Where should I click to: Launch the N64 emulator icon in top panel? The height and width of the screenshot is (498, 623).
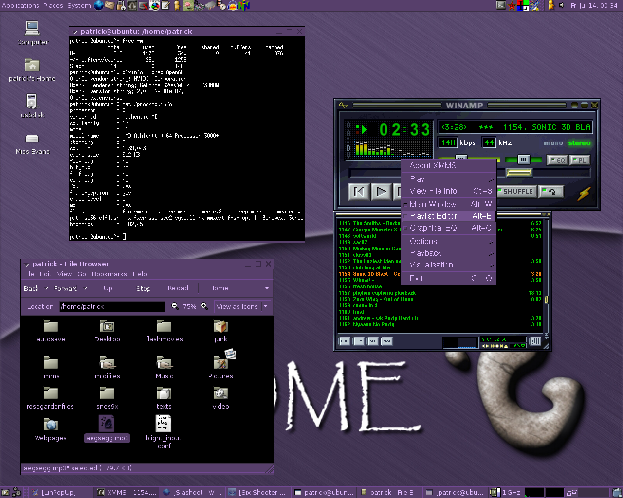(244, 5)
